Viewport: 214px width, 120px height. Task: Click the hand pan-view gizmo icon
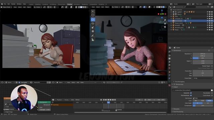(165, 23)
